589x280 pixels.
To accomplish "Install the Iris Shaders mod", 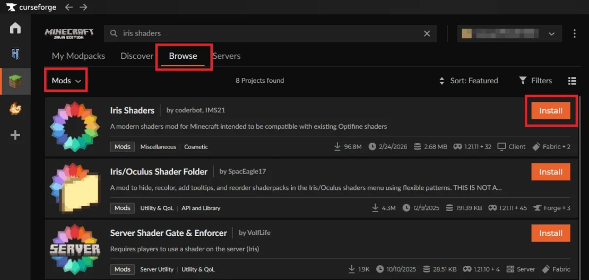I will pos(551,111).
